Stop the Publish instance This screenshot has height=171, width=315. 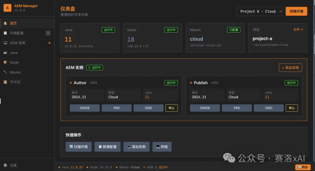point(292,108)
